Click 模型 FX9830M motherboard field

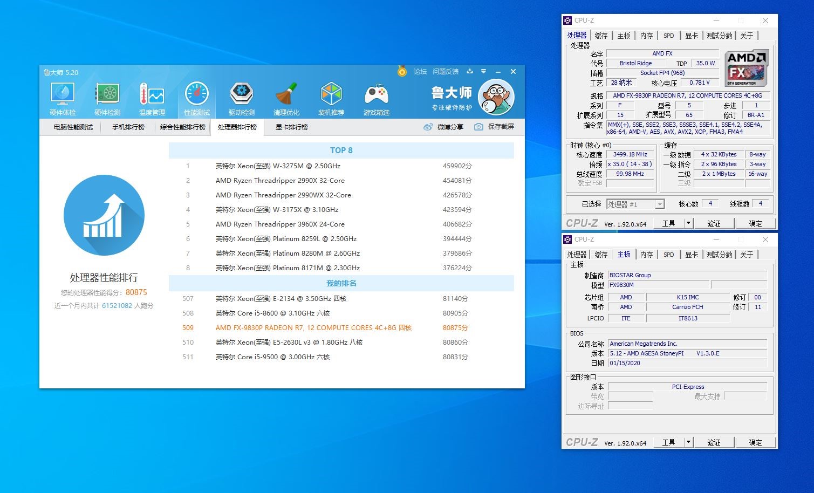tap(658, 285)
